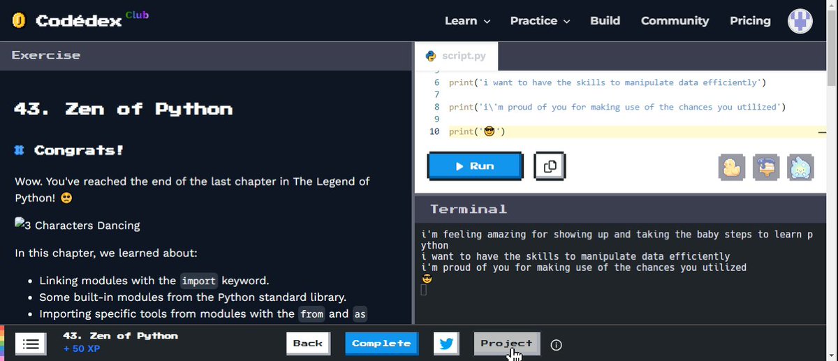This screenshot has width=838, height=361.
Task: Click the '+ 50 XP' label
Action: [x=82, y=348]
